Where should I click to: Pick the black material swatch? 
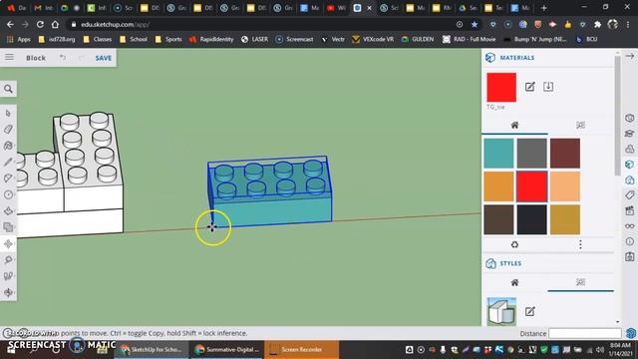[x=531, y=219]
